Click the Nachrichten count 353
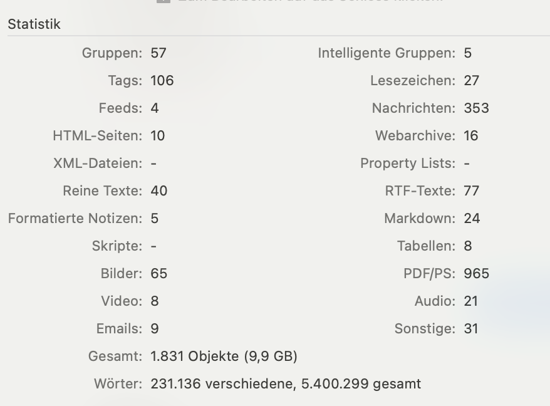 pyautogui.click(x=476, y=108)
